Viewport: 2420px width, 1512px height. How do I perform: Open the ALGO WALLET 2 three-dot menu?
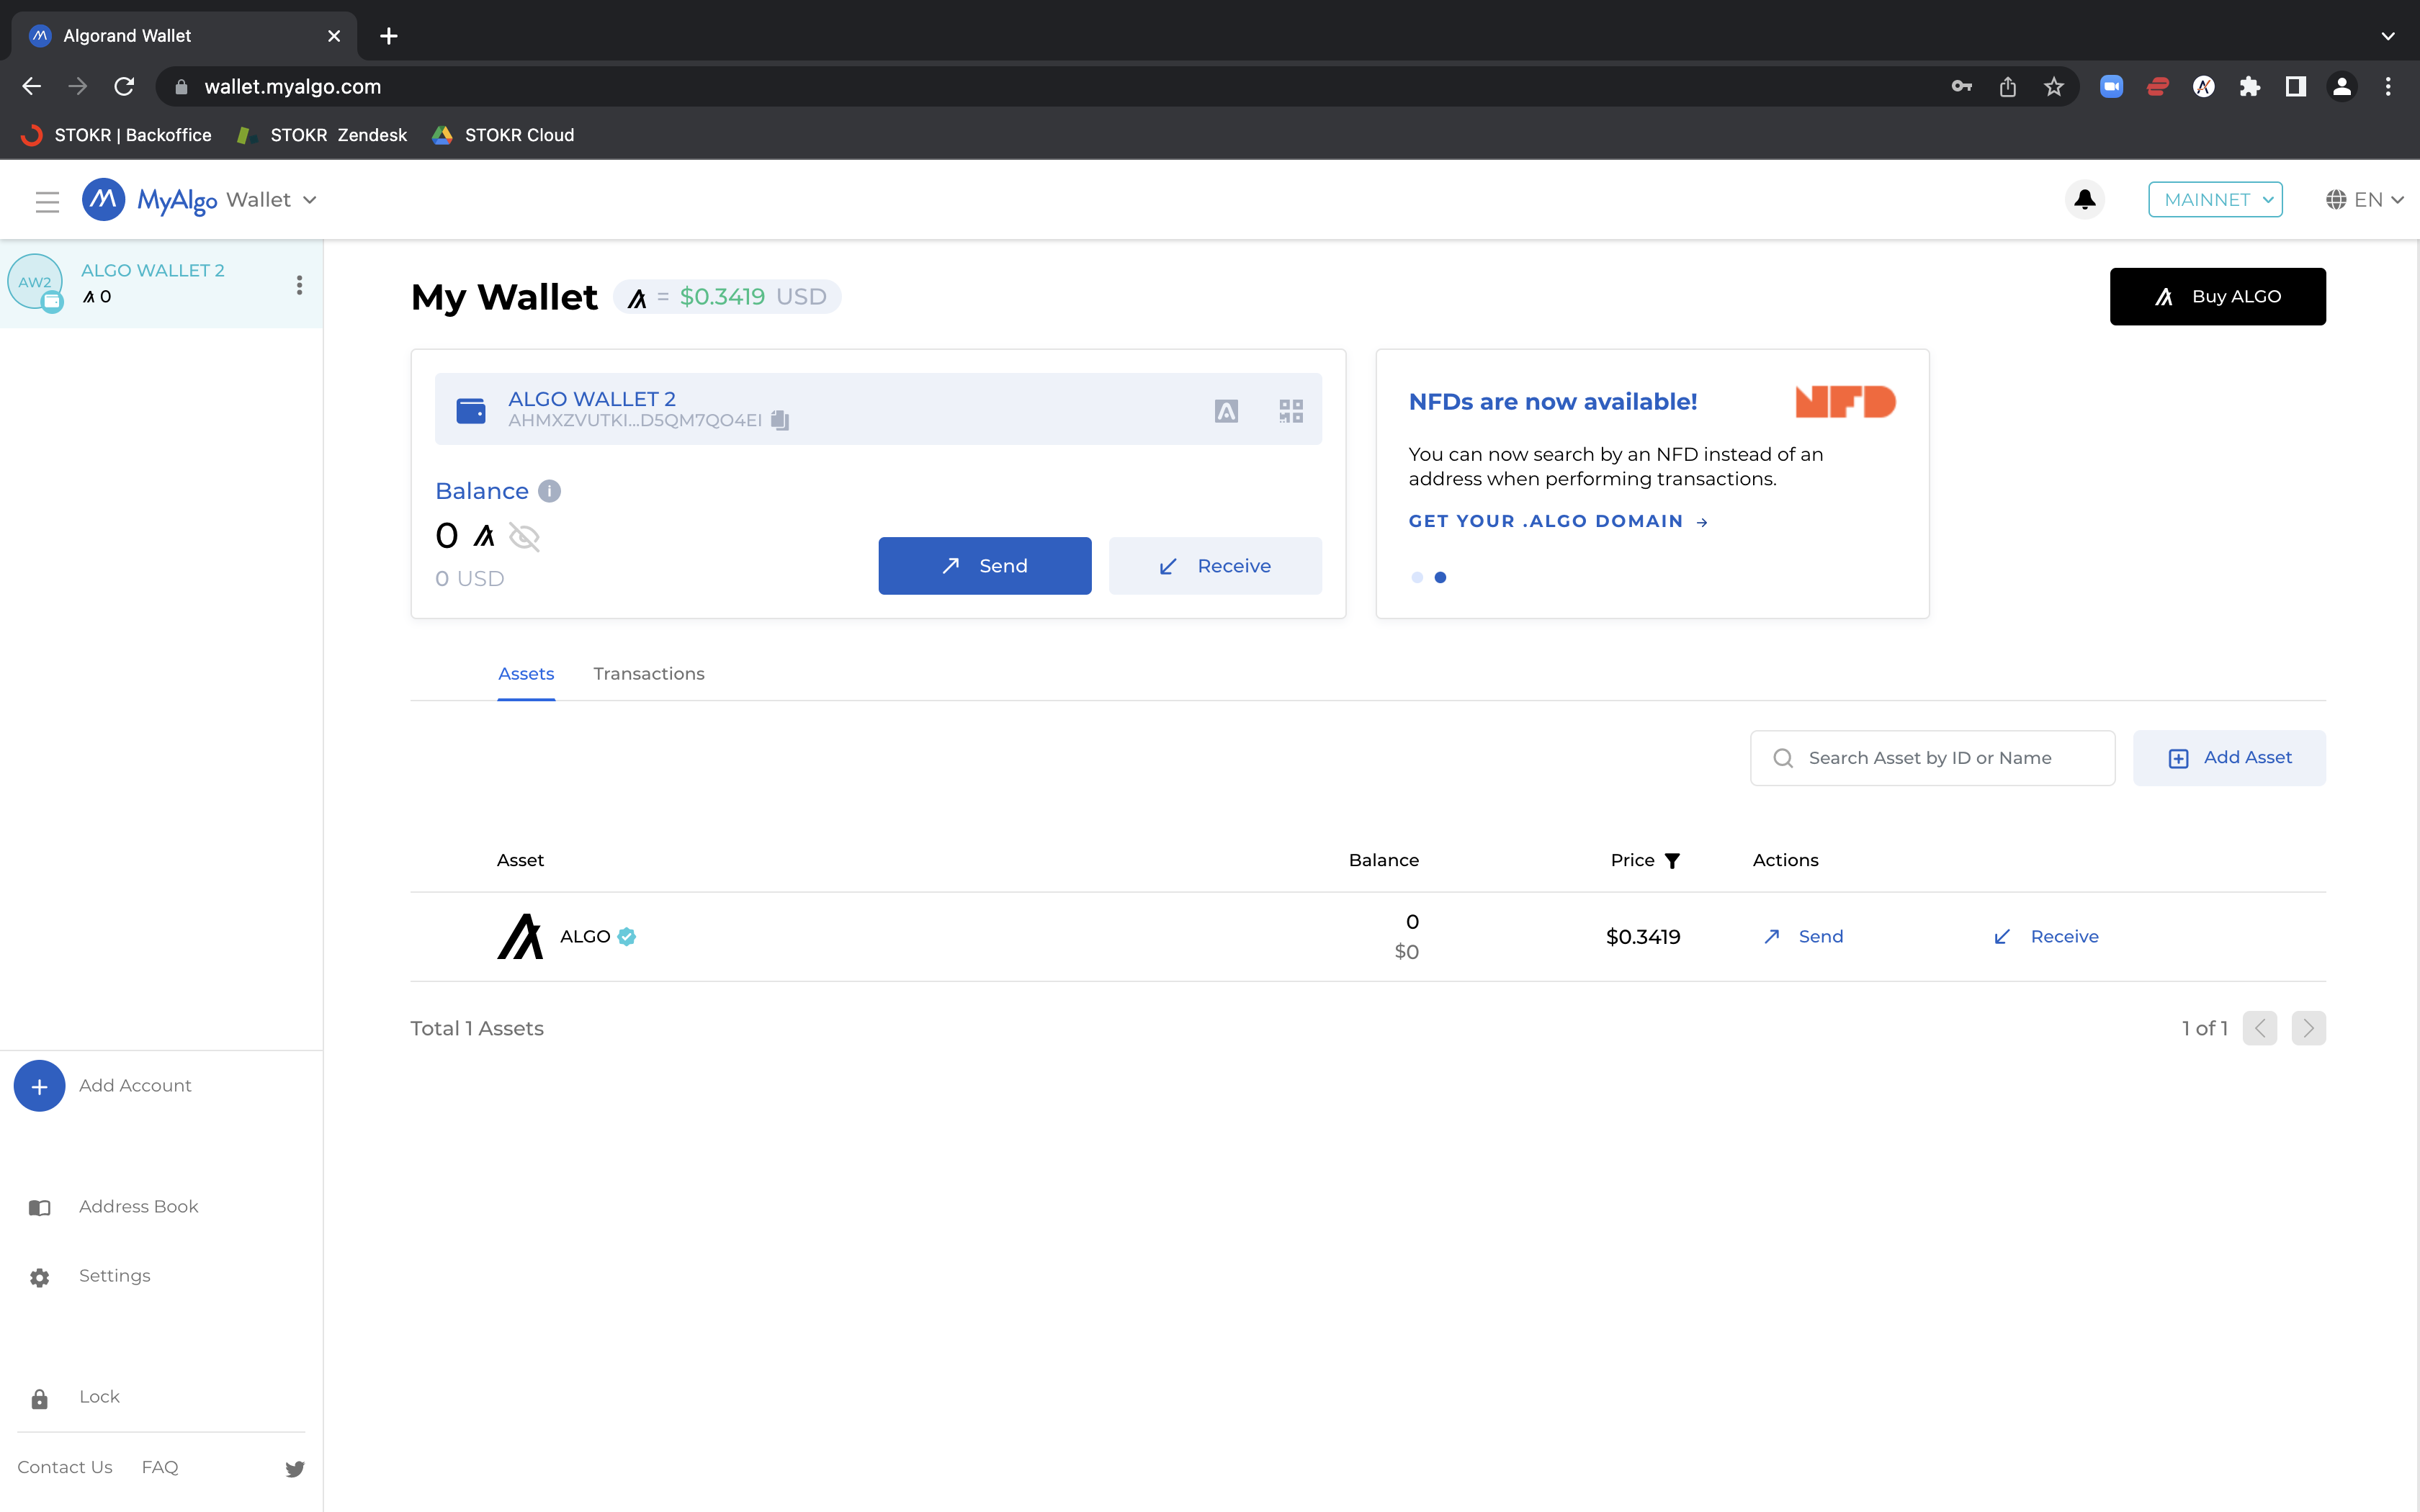click(x=299, y=285)
